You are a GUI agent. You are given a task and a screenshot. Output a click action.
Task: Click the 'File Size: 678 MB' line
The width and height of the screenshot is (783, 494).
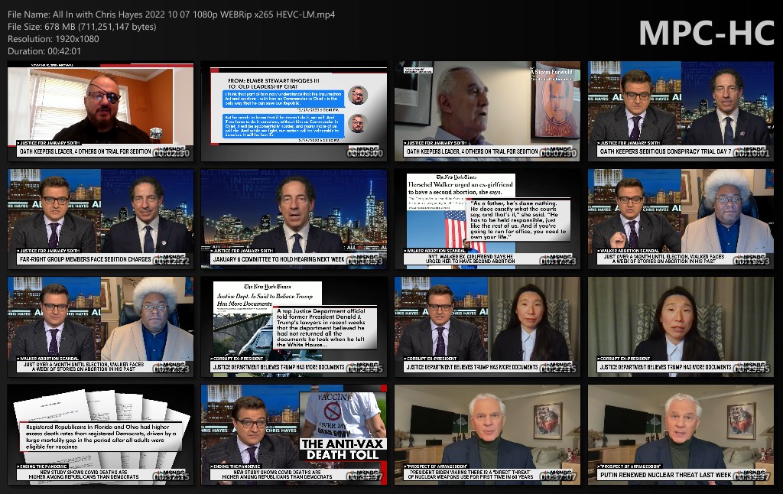pyautogui.click(x=82, y=27)
